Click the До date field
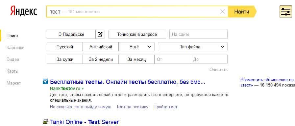This screenshot has height=126, width=295. tap(209, 60)
